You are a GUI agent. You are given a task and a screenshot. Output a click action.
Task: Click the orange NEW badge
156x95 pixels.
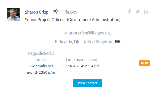pos(144,63)
